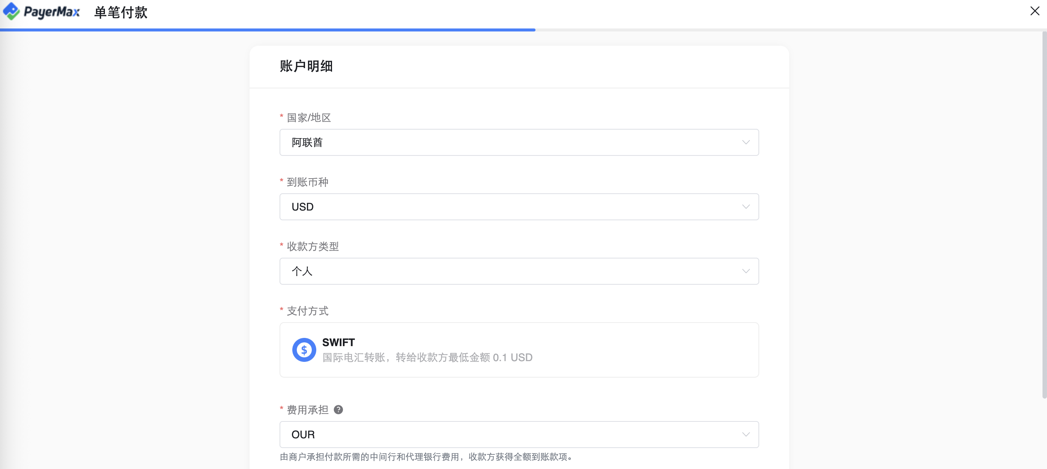Close the 单笔付款 dialog with X
The width and height of the screenshot is (1047, 469).
1035,11
